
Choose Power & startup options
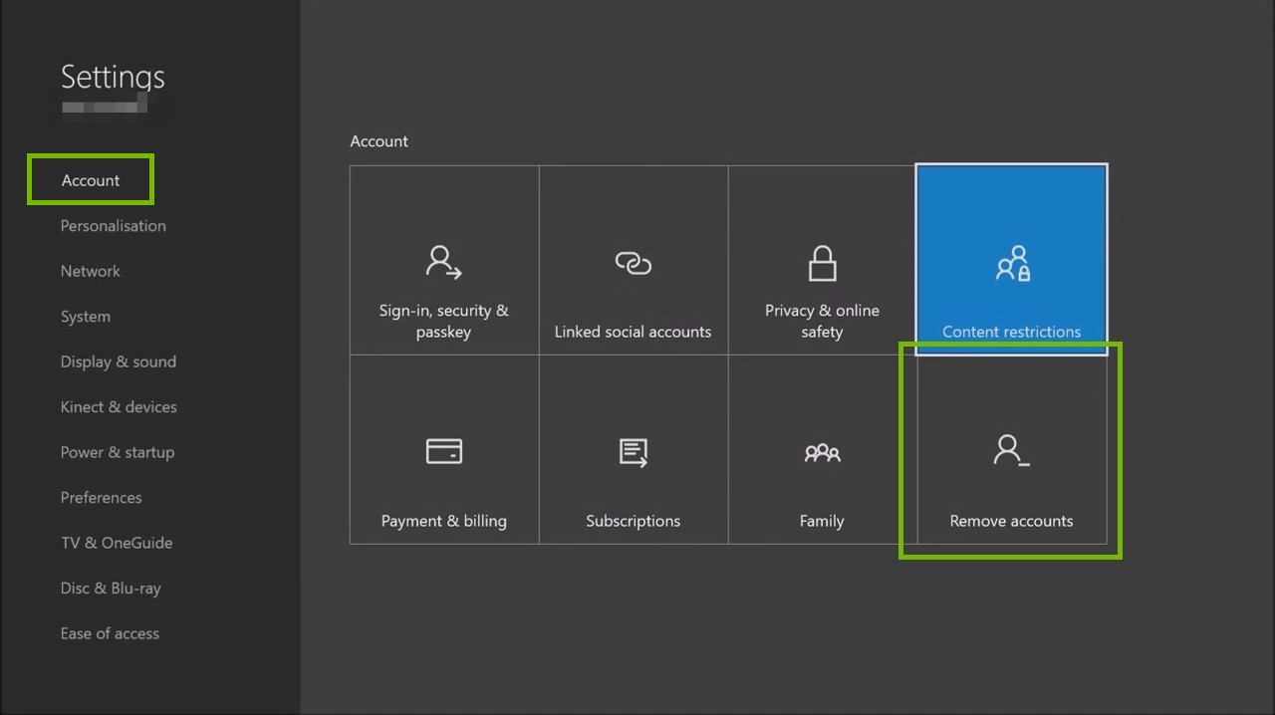(x=118, y=452)
